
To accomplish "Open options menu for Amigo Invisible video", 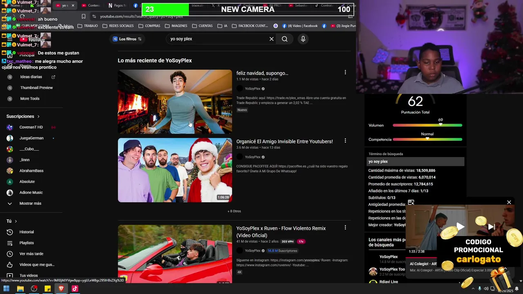I will click(345, 140).
